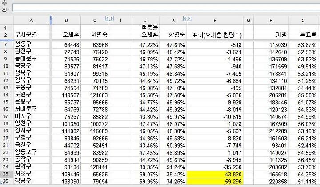Select column S header
This screenshot has width=320, height=187.
(x=303, y=20)
